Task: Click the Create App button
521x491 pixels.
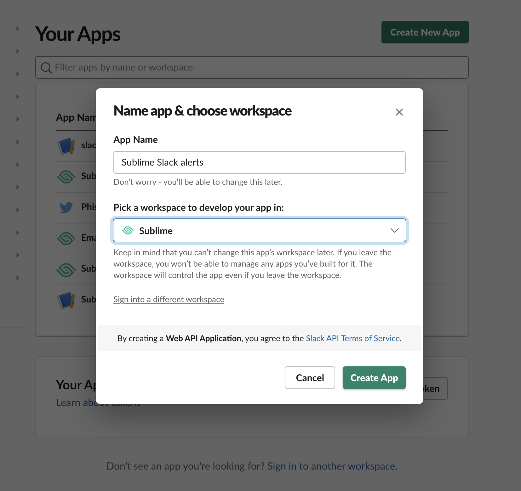Action: tap(374, 378)
